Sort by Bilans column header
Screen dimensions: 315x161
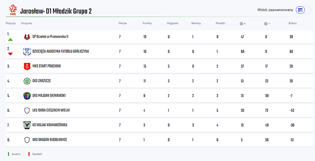292,23
